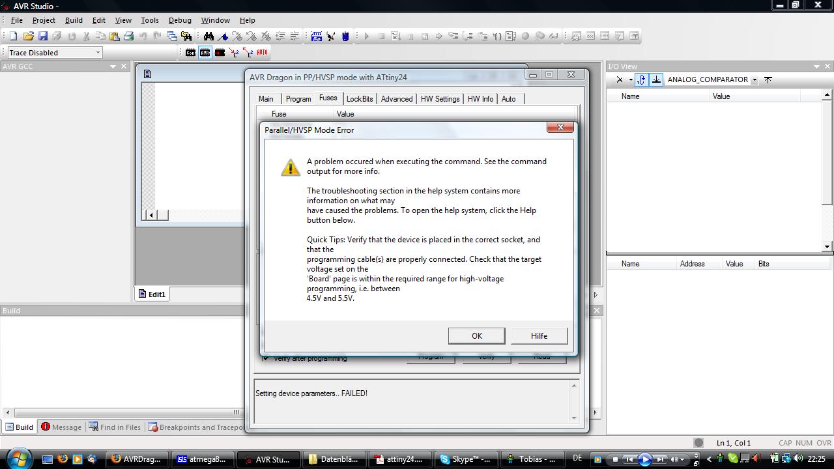The image size is (834, 469).
Task: Click the 'Con' connect programmer icon
Action: [x=190, y=53]
